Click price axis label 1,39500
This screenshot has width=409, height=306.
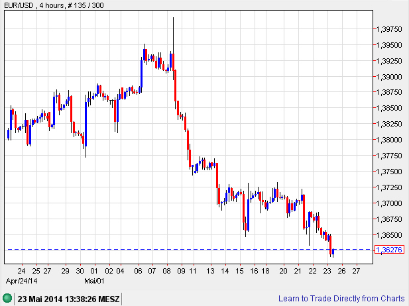(x=389, y=45)
